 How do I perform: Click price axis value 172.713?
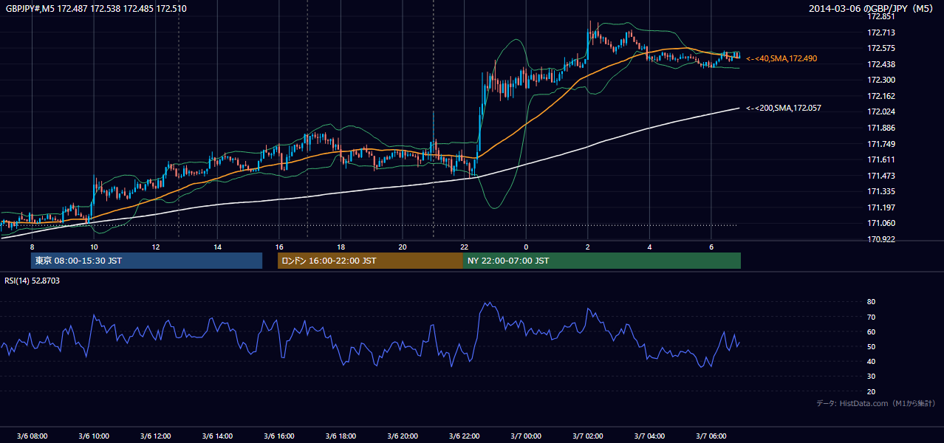click(x=881, y=32)
